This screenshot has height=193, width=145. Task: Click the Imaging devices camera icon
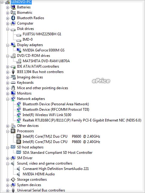pyautogui.click(x=13, y=77)
